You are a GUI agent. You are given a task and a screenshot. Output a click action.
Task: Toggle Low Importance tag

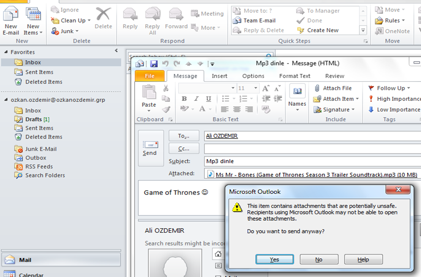tap(394, 110)
